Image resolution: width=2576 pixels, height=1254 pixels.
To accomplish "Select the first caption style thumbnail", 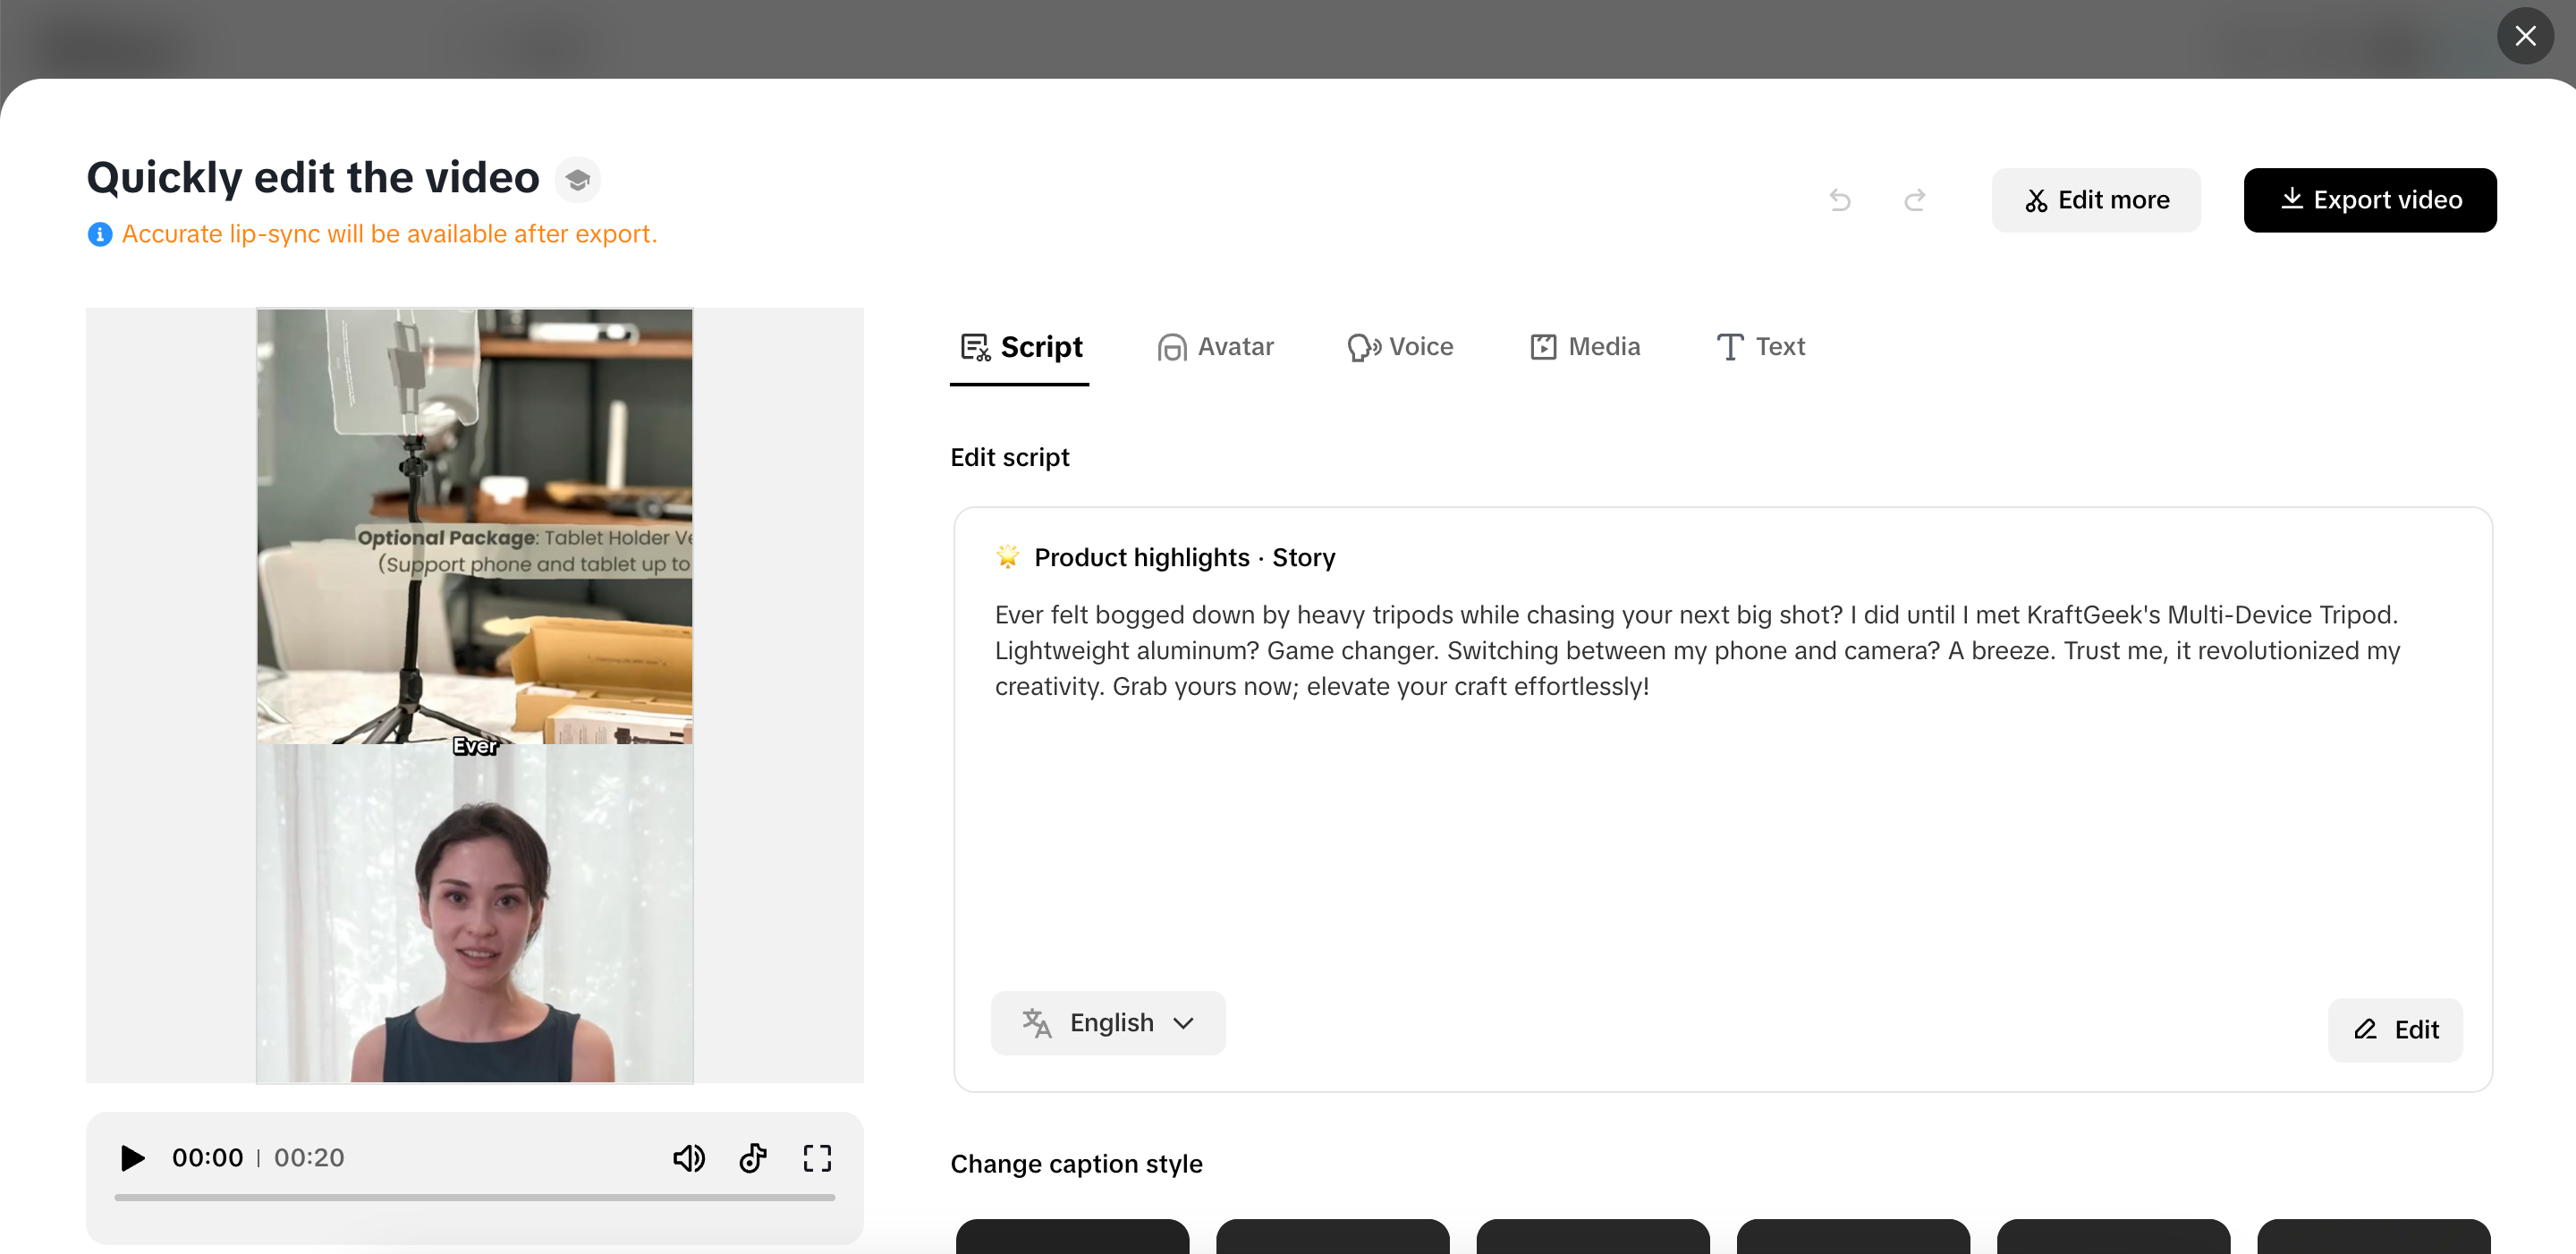I will (1072, 1236).
